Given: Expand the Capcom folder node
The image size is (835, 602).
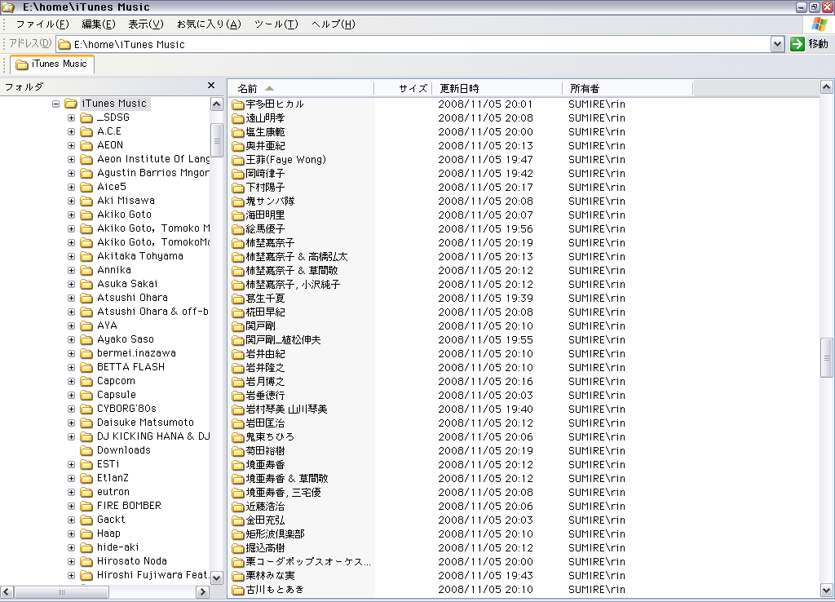Looking at the screenshot, I should click(72, 382).
